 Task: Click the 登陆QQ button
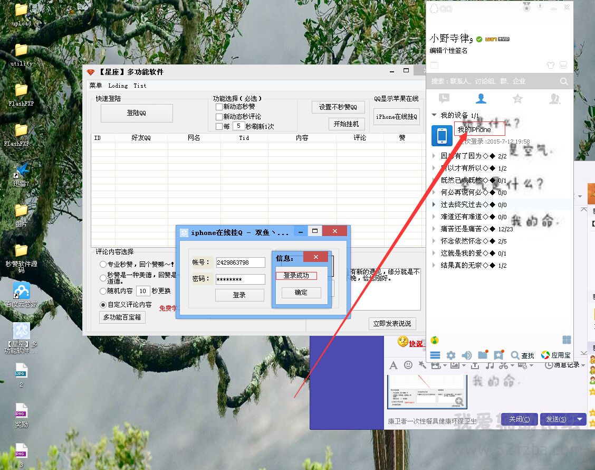click(137, 113)
